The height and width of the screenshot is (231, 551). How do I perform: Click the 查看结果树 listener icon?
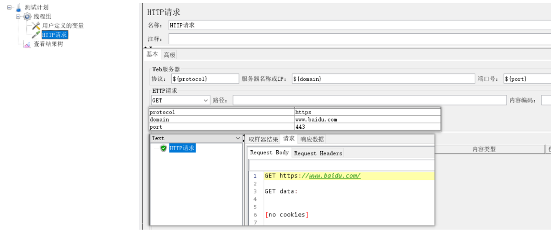pyautogui.click(x=27, y=44)
